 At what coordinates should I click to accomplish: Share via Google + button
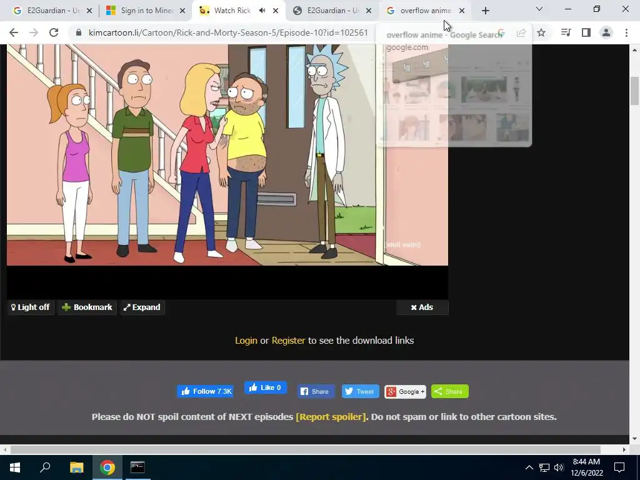405,392
